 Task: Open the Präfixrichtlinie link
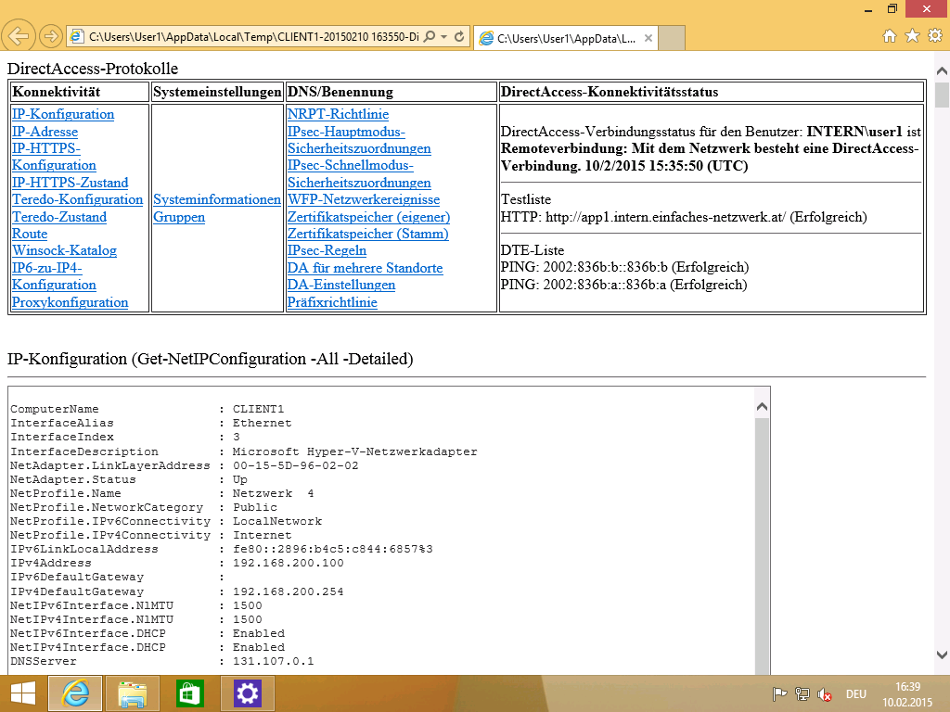pyautogui.click(x=333, y=302)
